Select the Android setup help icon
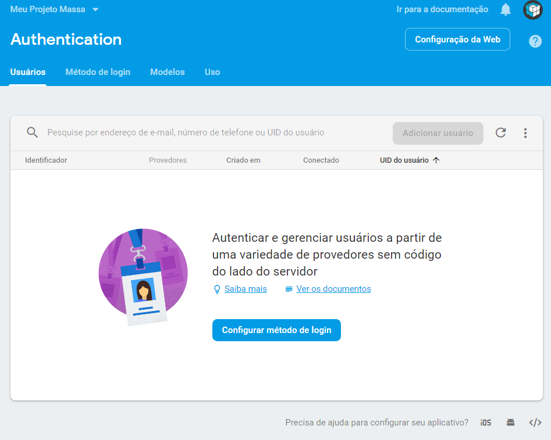The height and width of the screenshot is (440, 551). pos(510,422)
